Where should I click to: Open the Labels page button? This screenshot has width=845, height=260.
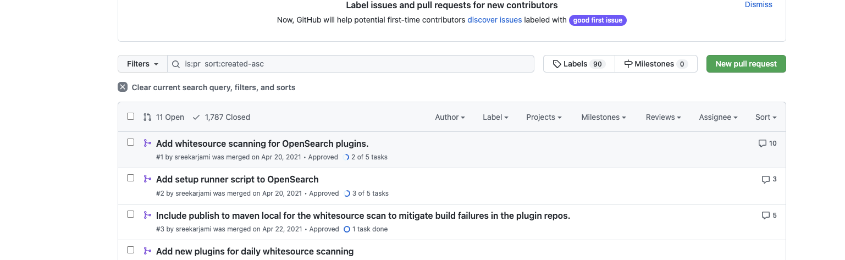pos(579,64)
